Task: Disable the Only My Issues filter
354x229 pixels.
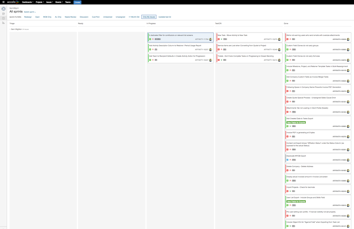Action: 149,17
